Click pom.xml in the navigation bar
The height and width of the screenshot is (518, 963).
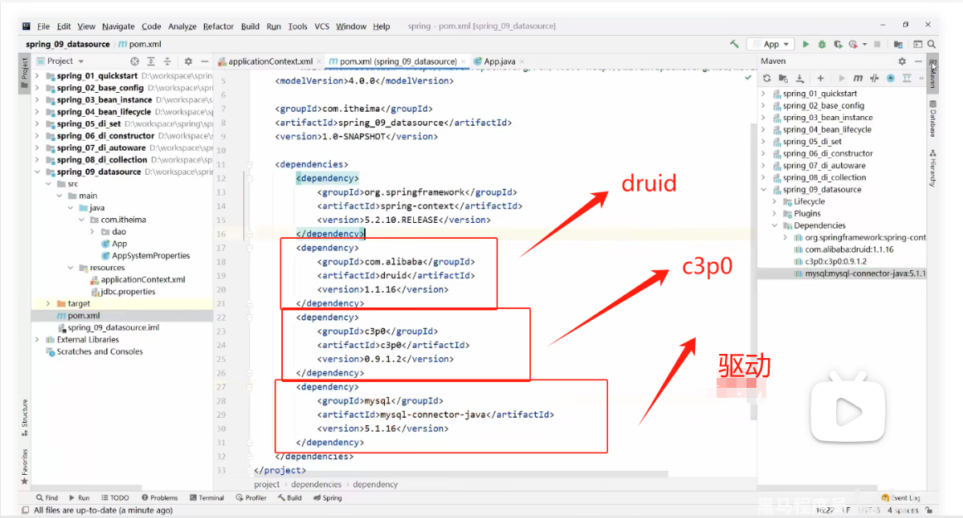[140, 44]
